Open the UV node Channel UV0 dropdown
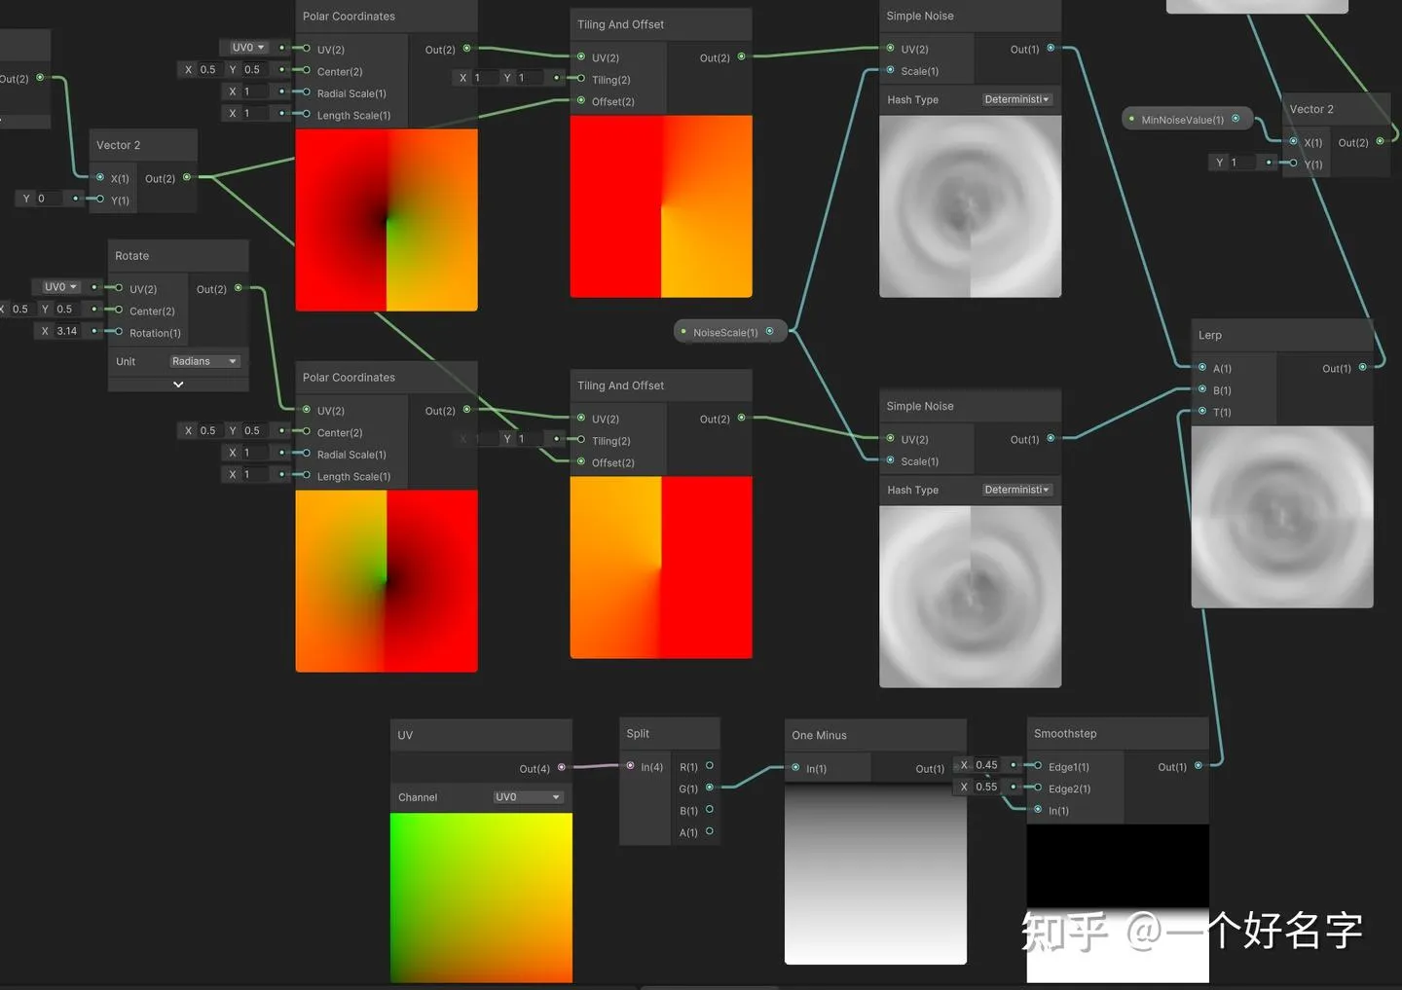Image resolution: width=1402 pixels, height=990 pixels. 528,797
